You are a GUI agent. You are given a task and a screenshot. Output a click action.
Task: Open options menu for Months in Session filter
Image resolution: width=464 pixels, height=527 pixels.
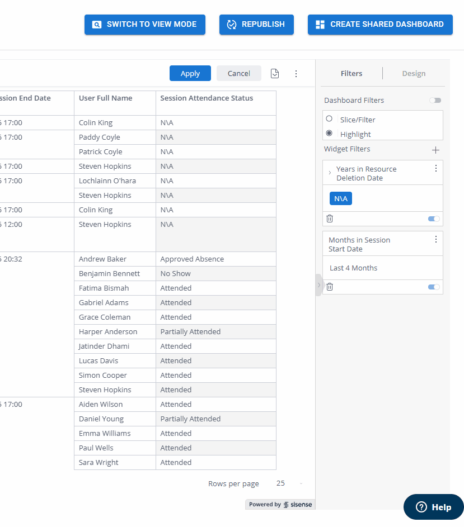[435, 239]
